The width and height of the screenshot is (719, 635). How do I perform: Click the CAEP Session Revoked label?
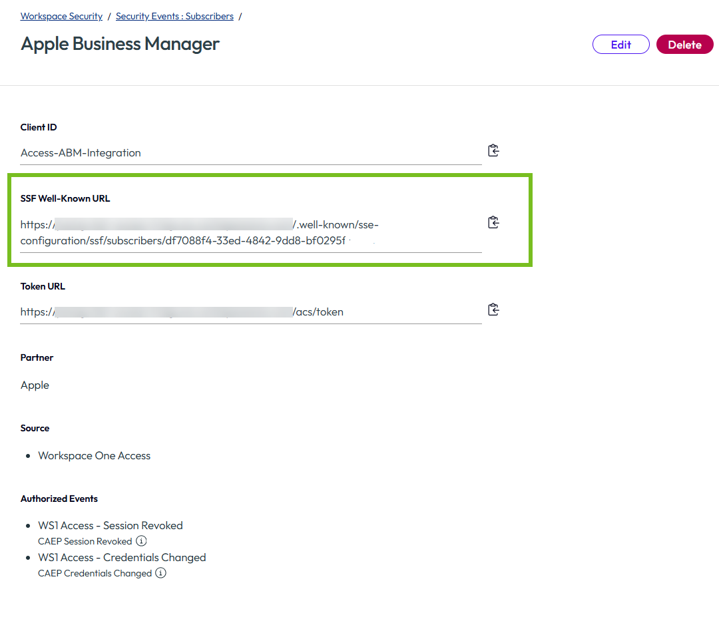(x=85, y=541)
